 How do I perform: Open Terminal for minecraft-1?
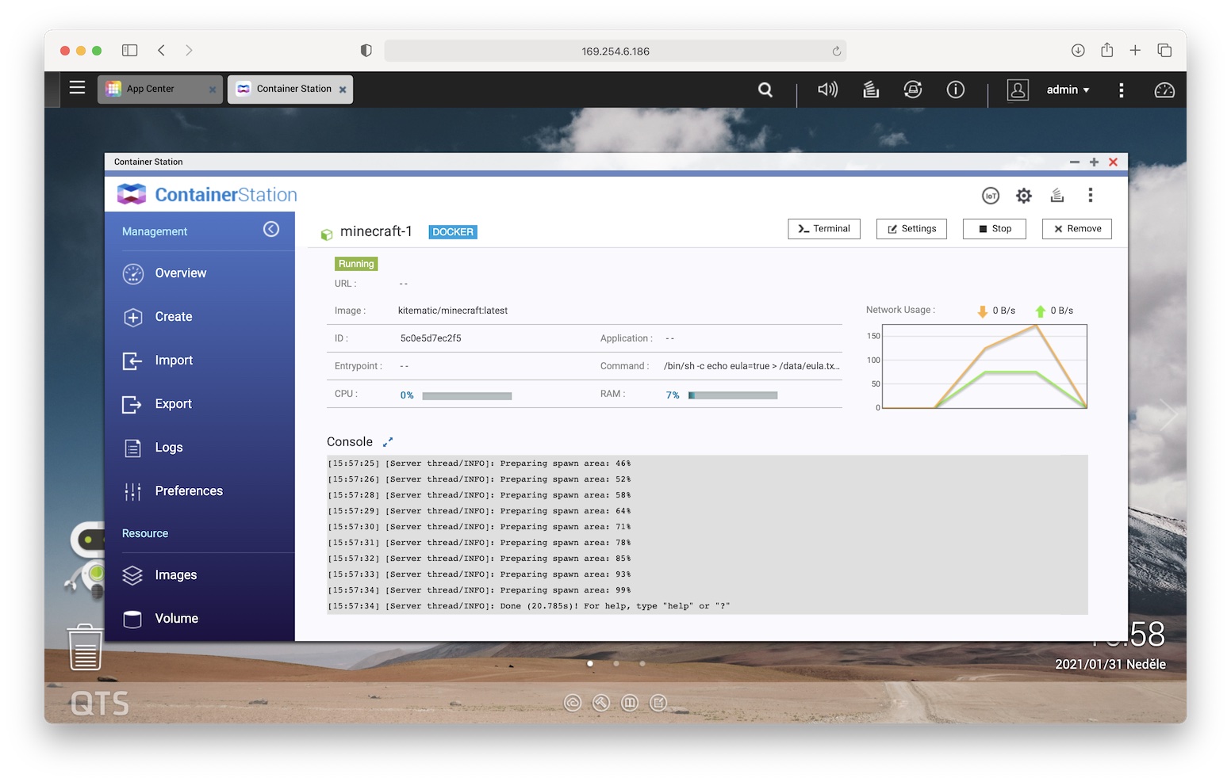coord(823,229)
